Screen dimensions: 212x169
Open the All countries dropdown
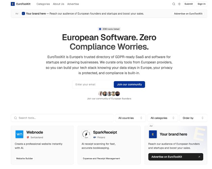(131, 118)
